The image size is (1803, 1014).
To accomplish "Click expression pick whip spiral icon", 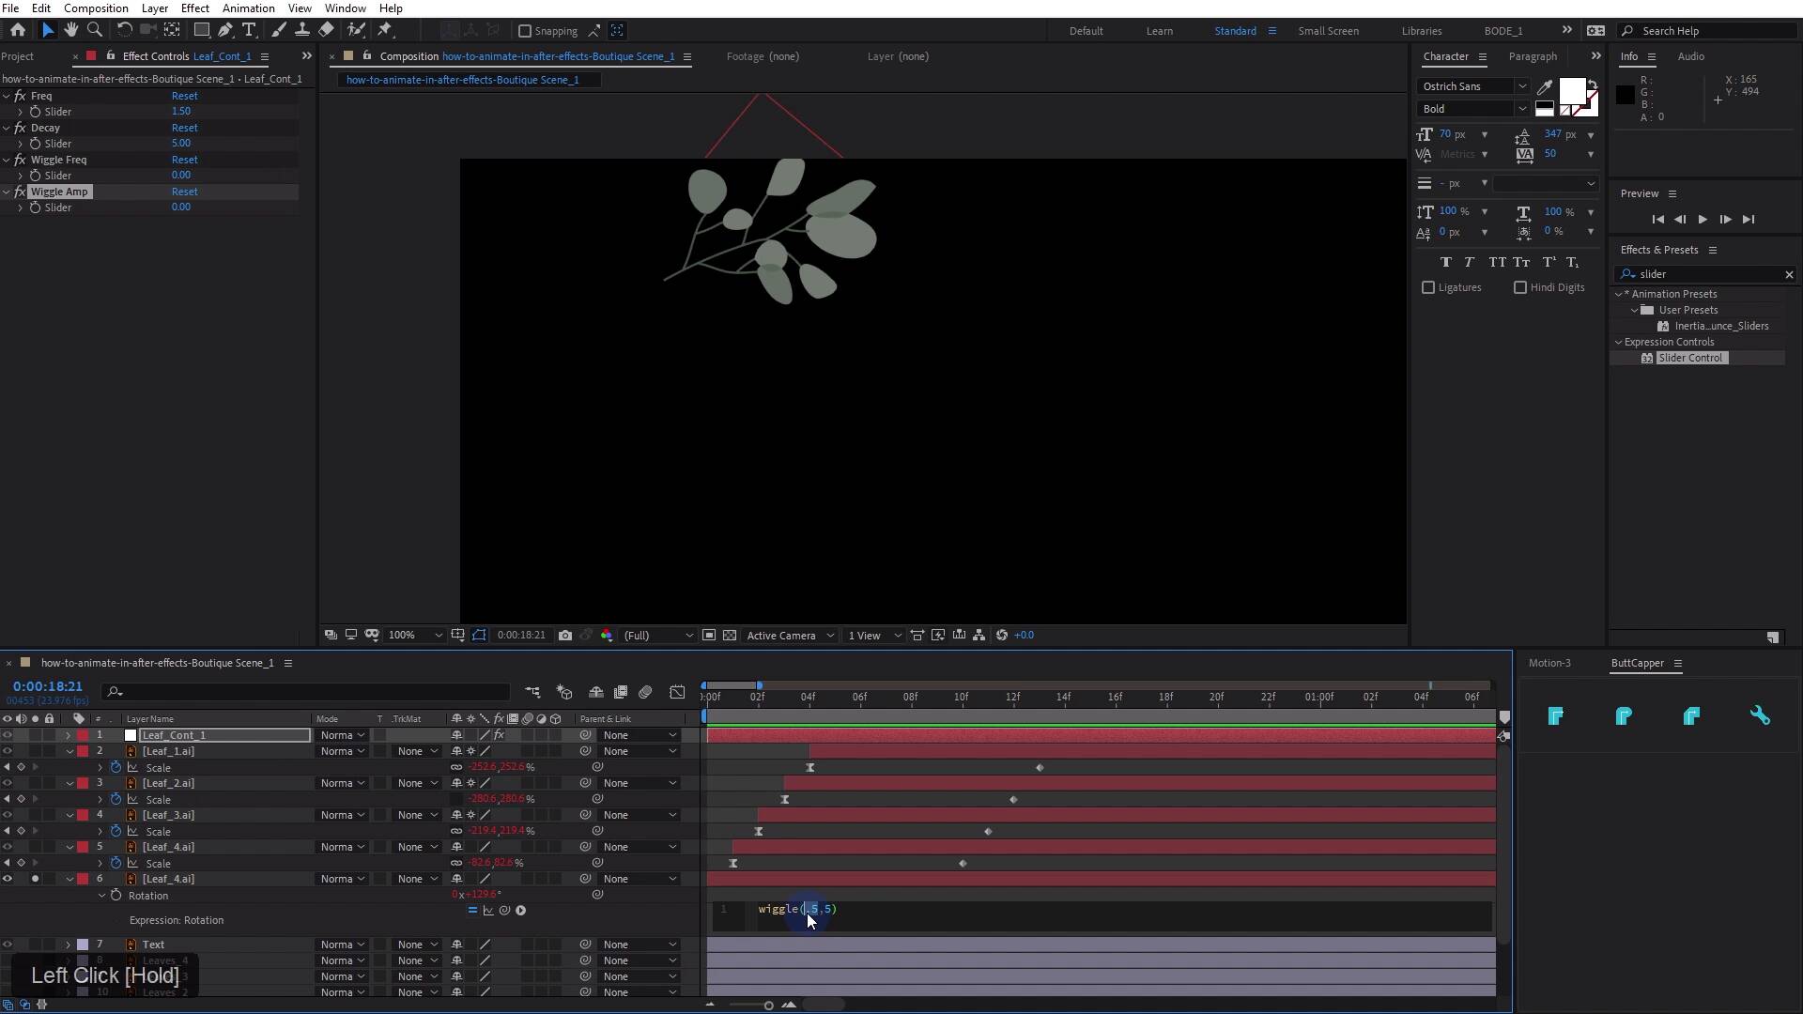I will tap(505, 910).
